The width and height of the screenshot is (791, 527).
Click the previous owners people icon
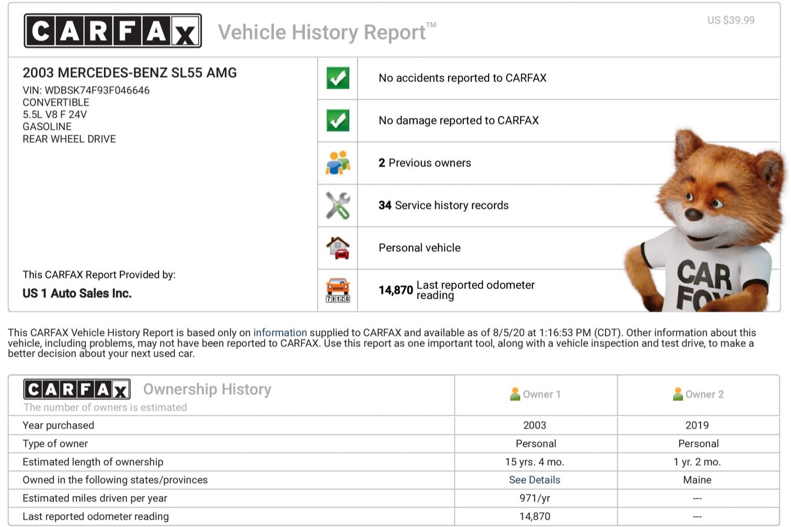pos(338,163)
